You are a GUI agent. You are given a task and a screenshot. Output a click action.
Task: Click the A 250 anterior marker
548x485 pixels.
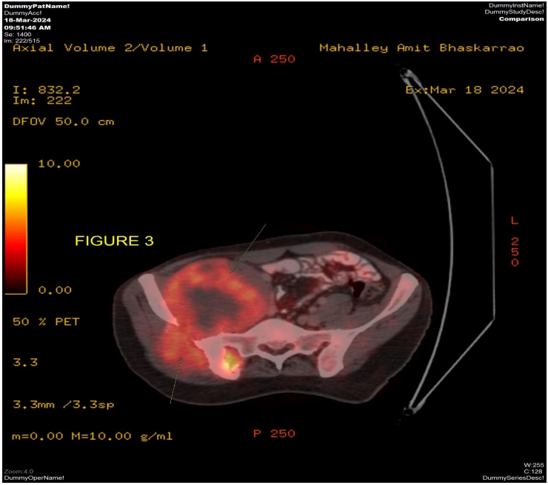pos(273,60)
